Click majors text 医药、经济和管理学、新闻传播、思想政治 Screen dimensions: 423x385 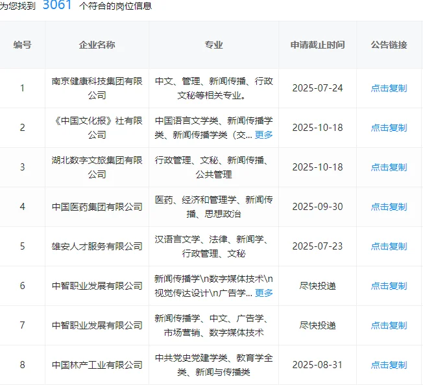coord(213,207)
